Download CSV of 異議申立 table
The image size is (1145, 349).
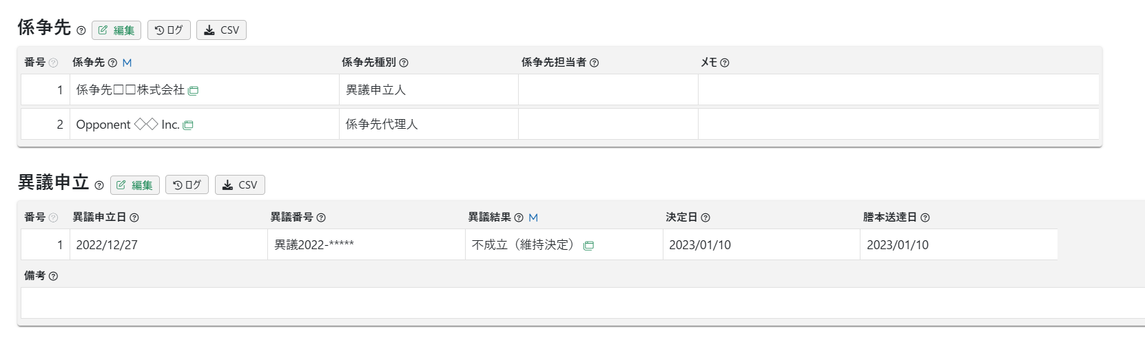coord(240,185)
